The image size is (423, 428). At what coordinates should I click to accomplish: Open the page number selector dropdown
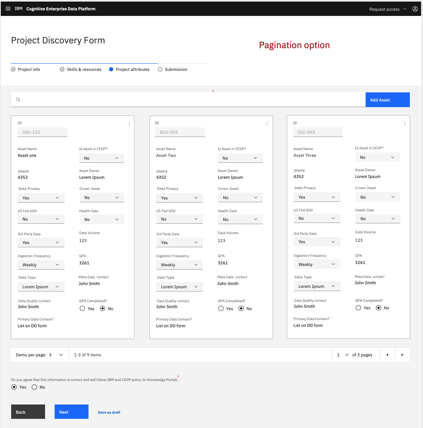(x=343, y=355)
